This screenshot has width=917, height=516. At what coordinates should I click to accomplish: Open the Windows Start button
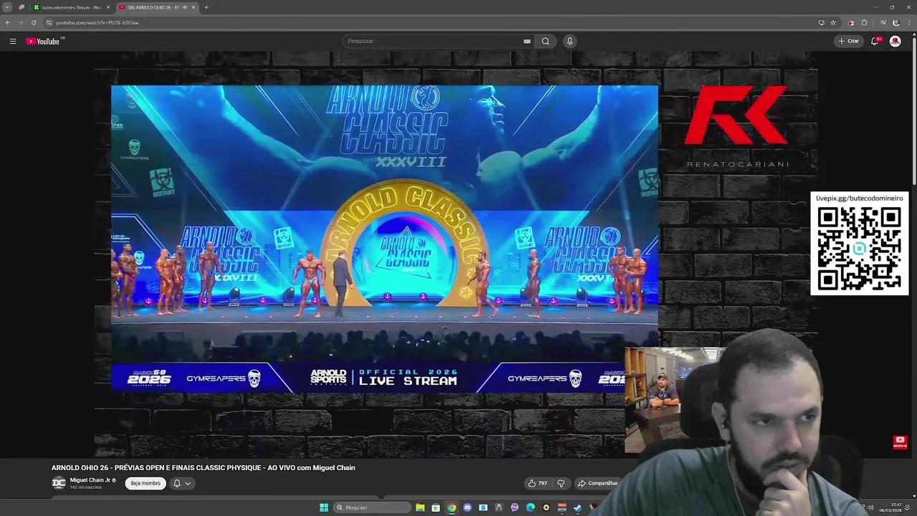coord(324,507)
